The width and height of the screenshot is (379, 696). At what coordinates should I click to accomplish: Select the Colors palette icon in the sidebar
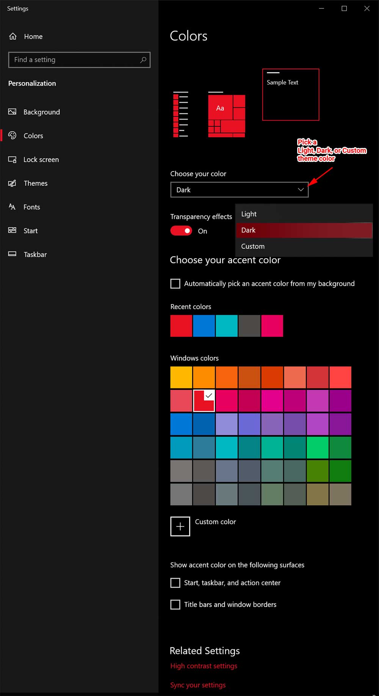click(13, 135)
